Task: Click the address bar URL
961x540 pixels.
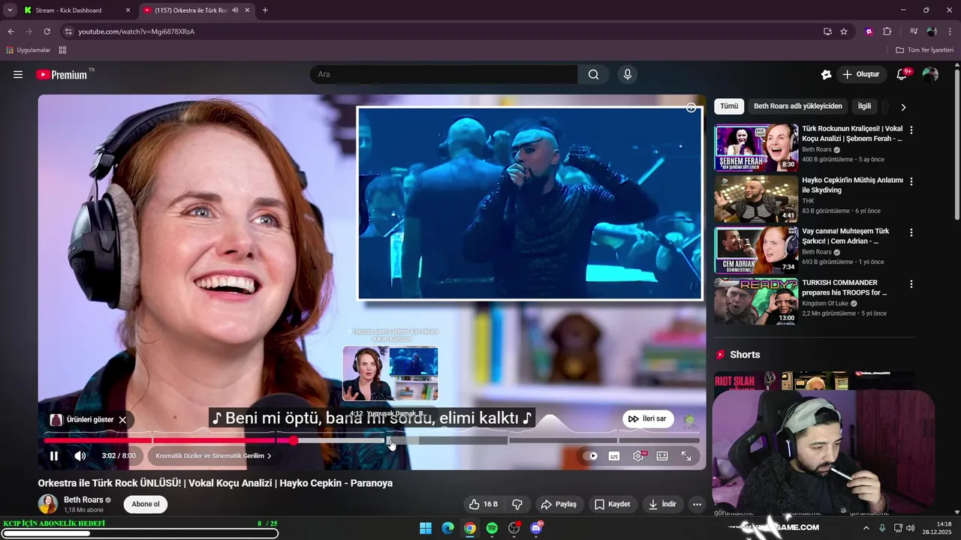Action: click(x=136, y=31)
